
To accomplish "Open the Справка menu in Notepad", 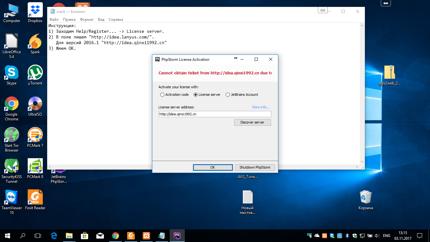I will pos(116,20).
